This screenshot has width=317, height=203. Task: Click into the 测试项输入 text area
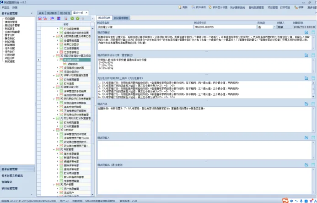204,150
